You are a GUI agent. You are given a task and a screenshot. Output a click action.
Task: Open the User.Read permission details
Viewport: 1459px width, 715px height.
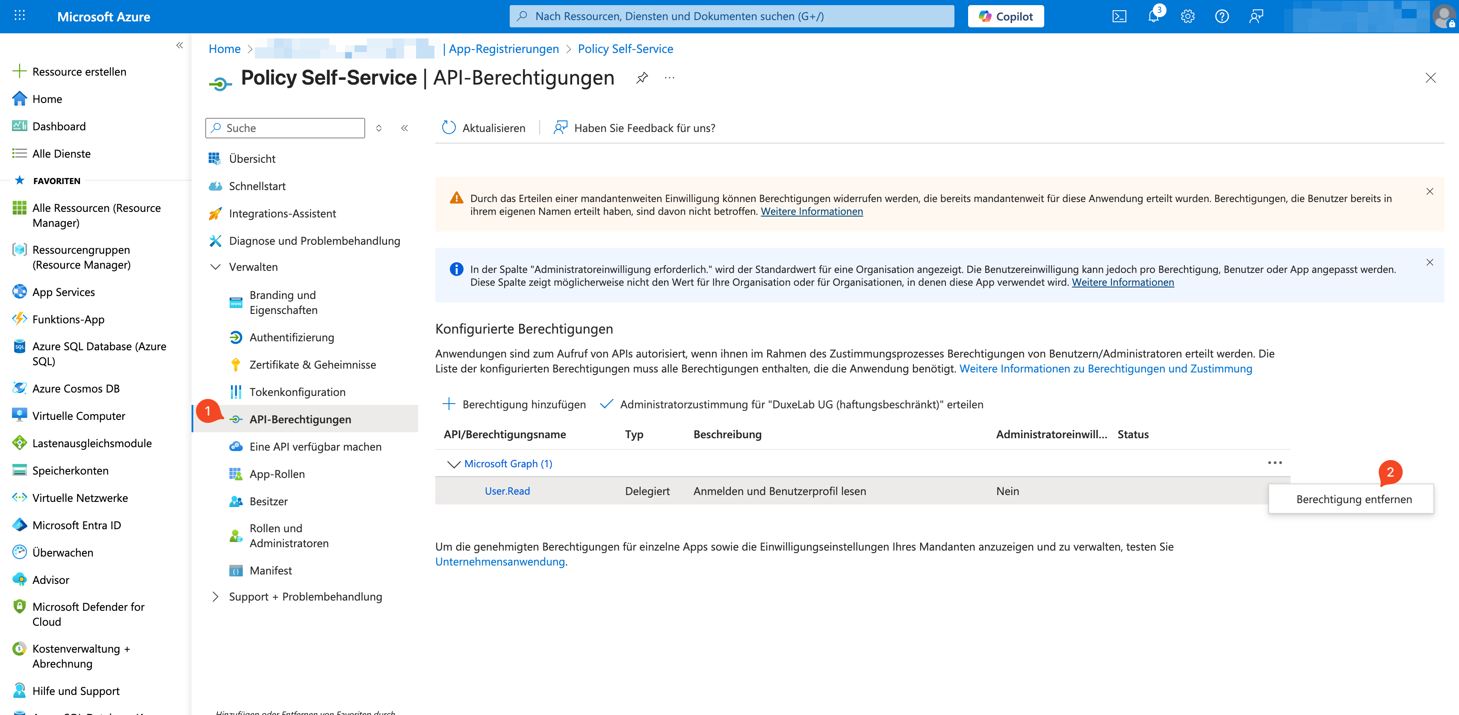(x=507, y=490)
